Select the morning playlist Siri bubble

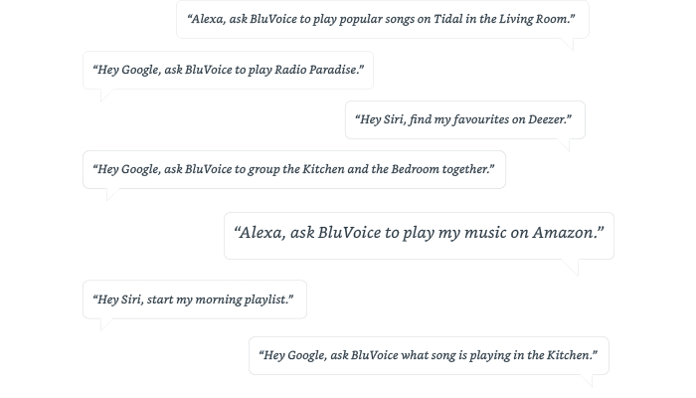(x=194, y=299)
